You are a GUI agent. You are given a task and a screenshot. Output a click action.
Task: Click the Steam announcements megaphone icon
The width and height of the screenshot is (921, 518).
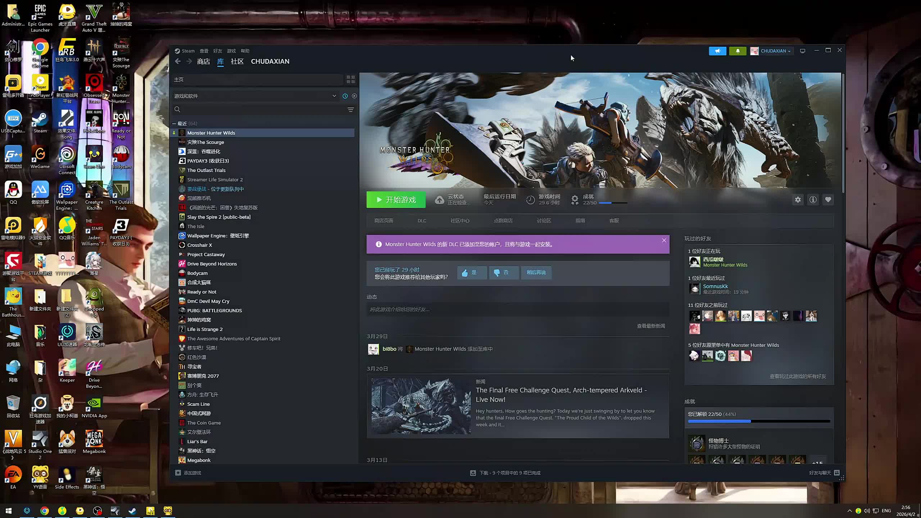(x=717, y=51)
